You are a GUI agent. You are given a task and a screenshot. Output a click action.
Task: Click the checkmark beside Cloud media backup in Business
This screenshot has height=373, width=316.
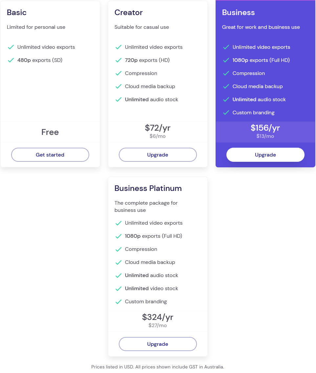point(226,86)
